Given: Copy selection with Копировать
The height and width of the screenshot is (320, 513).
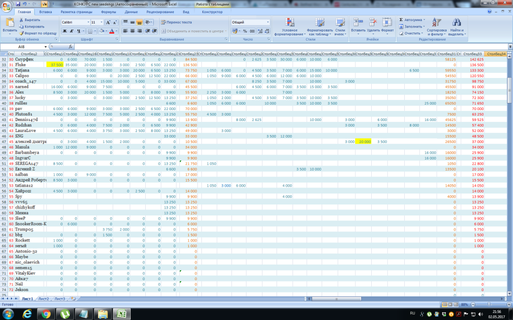Looking at the screenshot, I should pyautogui.click(x=32, y=27).
